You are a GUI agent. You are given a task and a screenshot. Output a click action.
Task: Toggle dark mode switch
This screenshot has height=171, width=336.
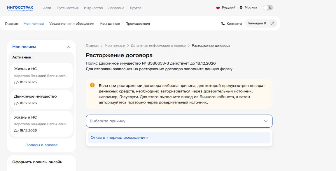pyautogui.click(x=268, y=8)
